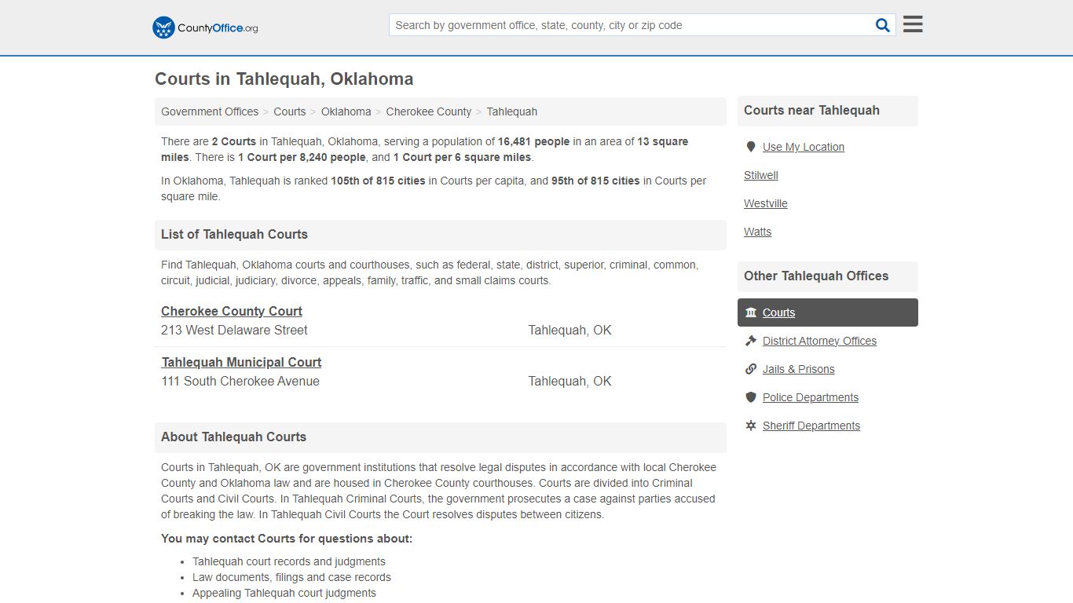
Task: Click the chain icon beside Jails & Prisons
Action: 750,369
